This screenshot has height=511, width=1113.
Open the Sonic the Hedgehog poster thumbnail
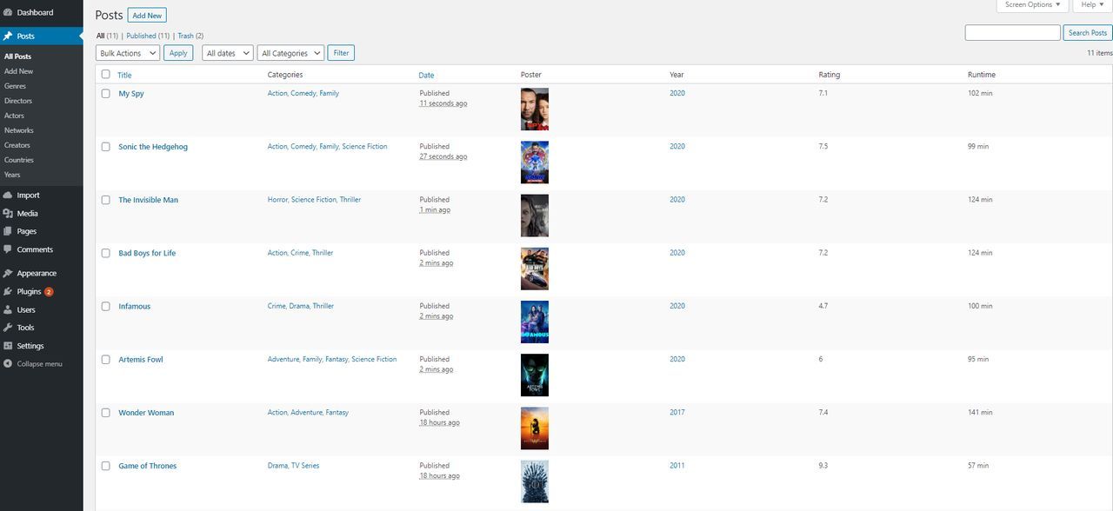click(x=535, y=163)
